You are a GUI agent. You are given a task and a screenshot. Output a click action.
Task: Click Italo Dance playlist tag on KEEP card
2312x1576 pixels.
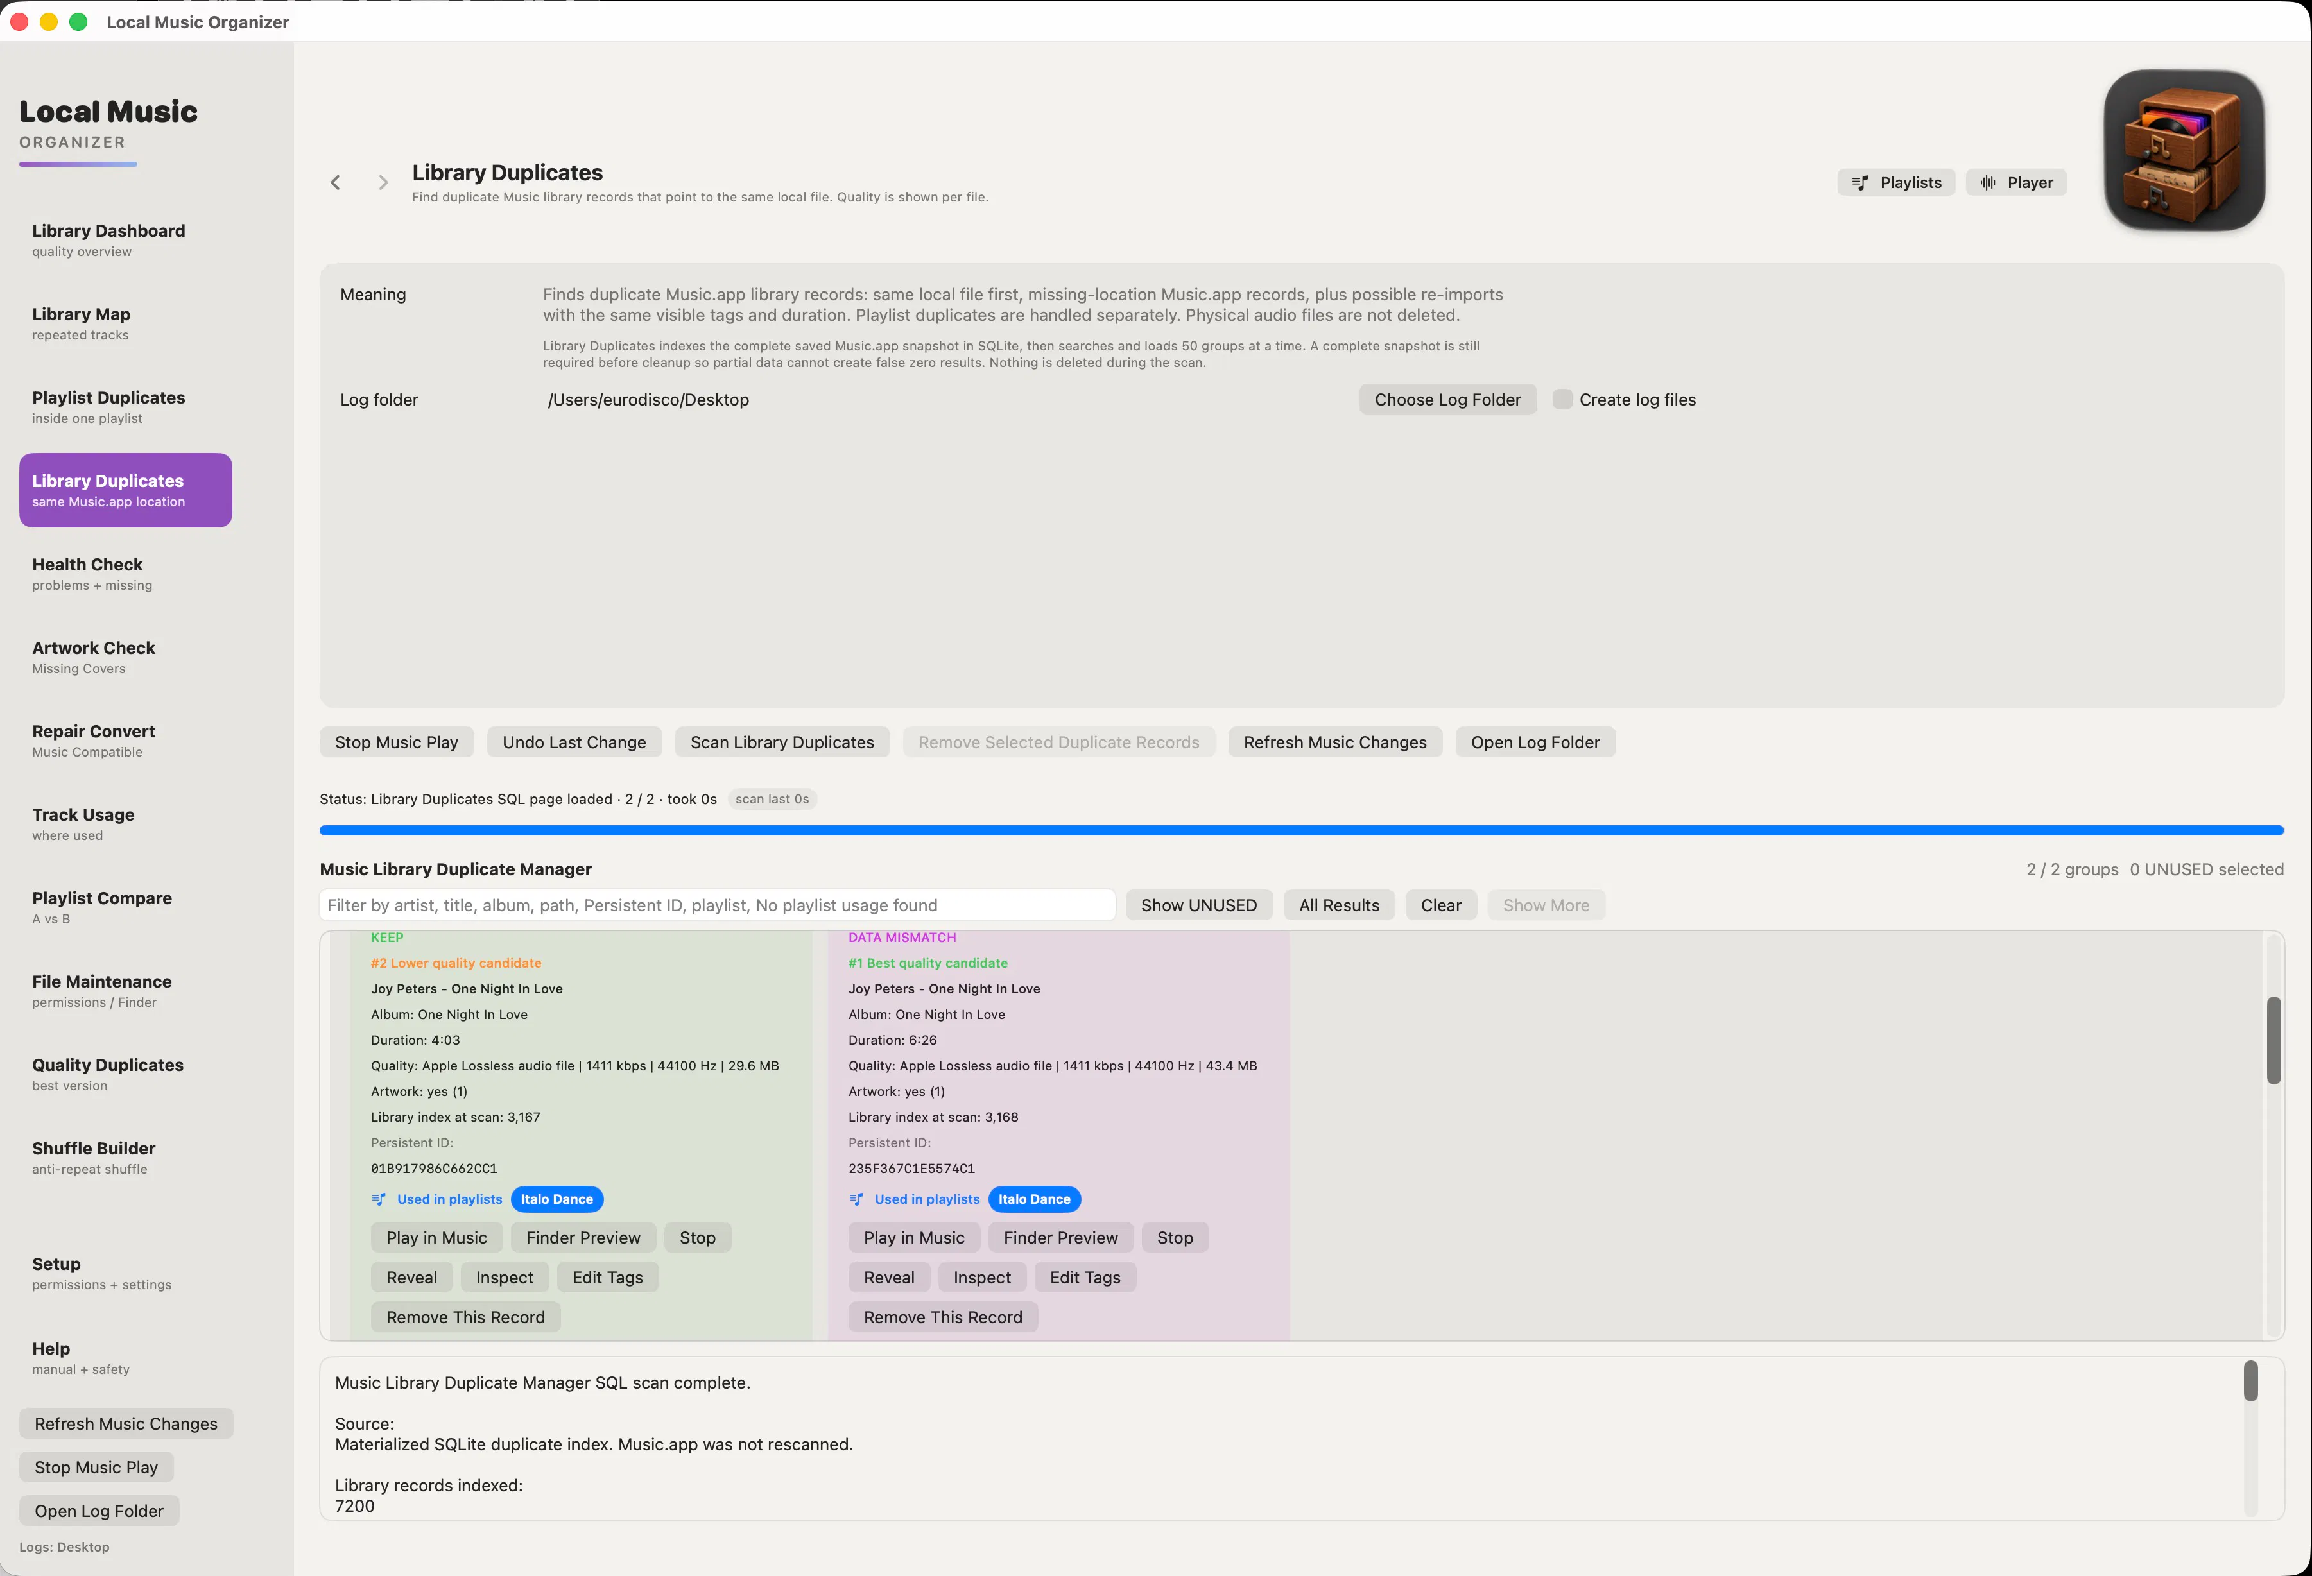pos(557,1199)
